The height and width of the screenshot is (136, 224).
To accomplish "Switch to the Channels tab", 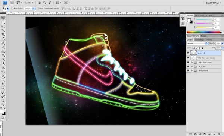I will [x=200, y=40].
